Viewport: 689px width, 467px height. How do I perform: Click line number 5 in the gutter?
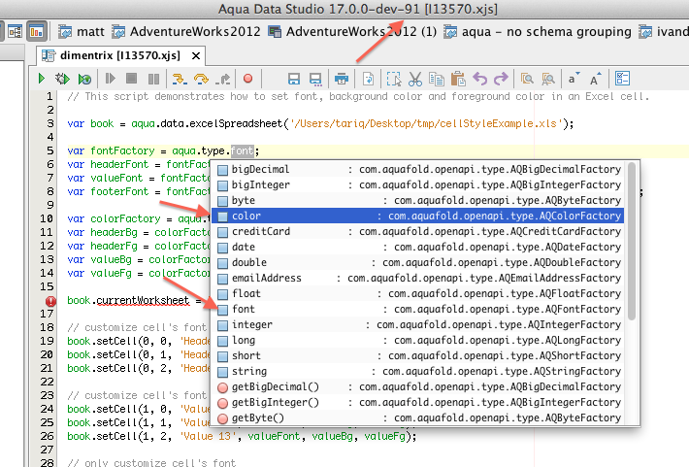[x=50, y=150]
